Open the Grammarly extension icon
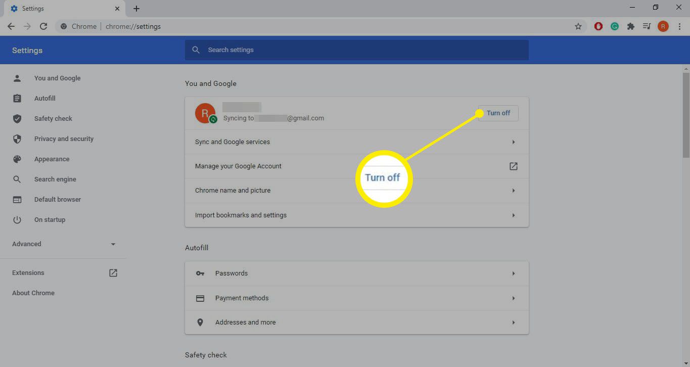 615,26
